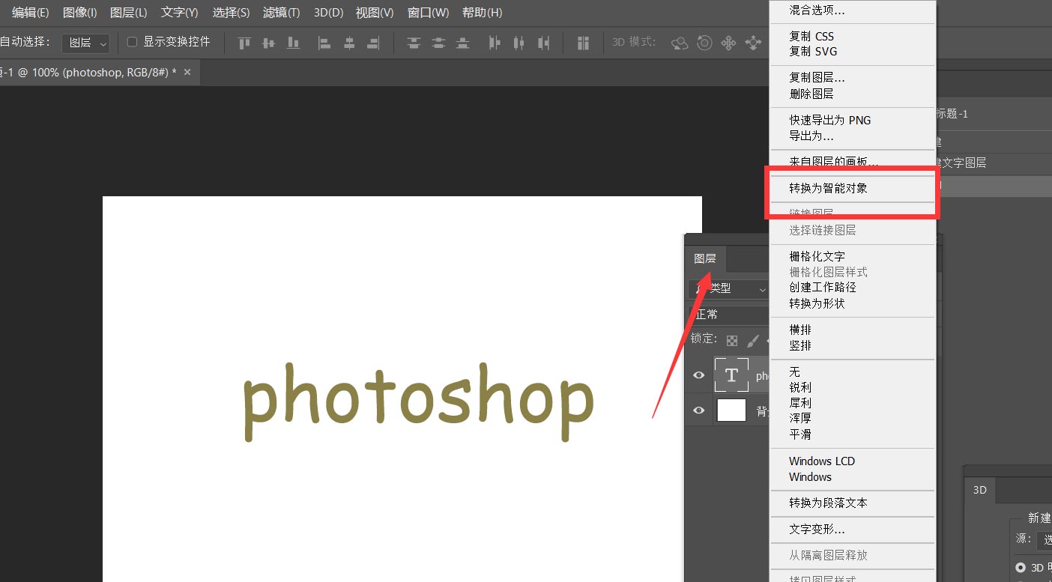Click the auto-align layers icon
Screen dimensions: 1052x582
583,43
